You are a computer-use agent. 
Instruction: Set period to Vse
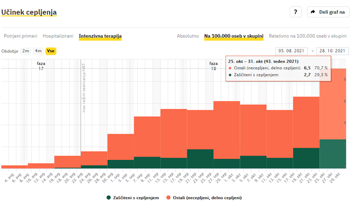point(51,51)
